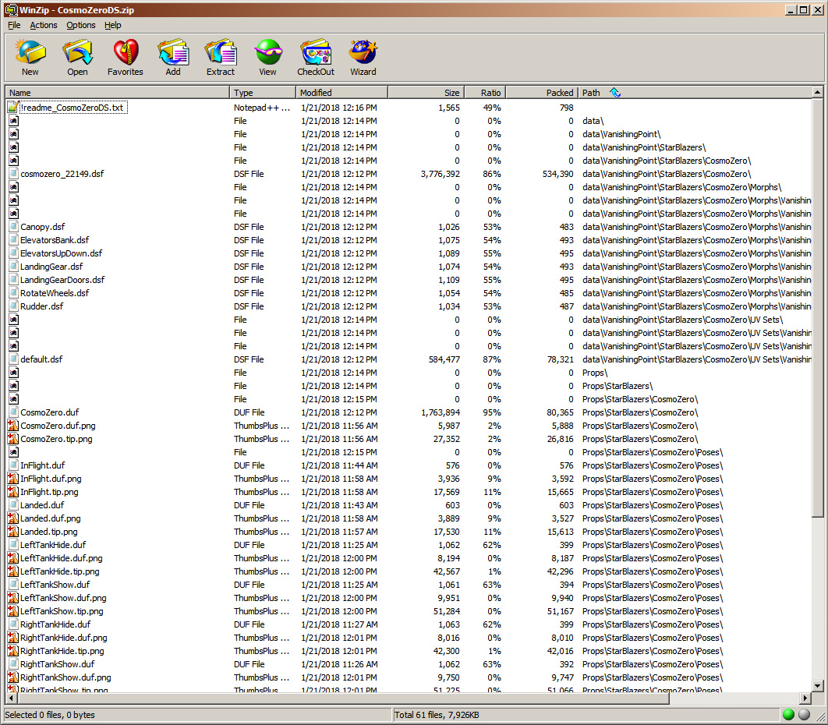
Task: Click the icon next to !readme_CosmoZeroDS.txt
Action: pos(13,108)
